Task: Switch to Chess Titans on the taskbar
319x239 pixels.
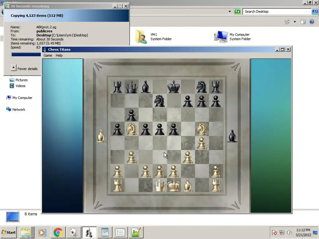Action: pyautogui.click(x=89, y=232)
